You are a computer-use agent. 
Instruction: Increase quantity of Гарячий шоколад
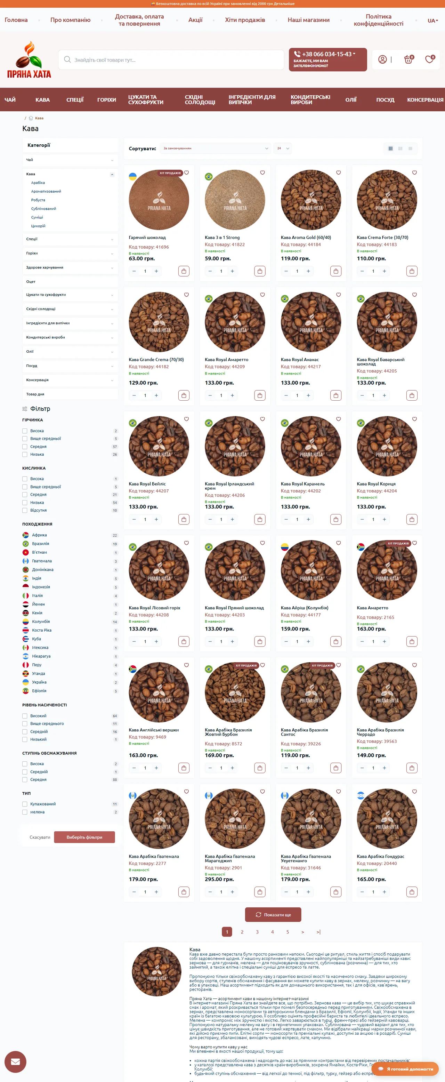tap(156, 271)
